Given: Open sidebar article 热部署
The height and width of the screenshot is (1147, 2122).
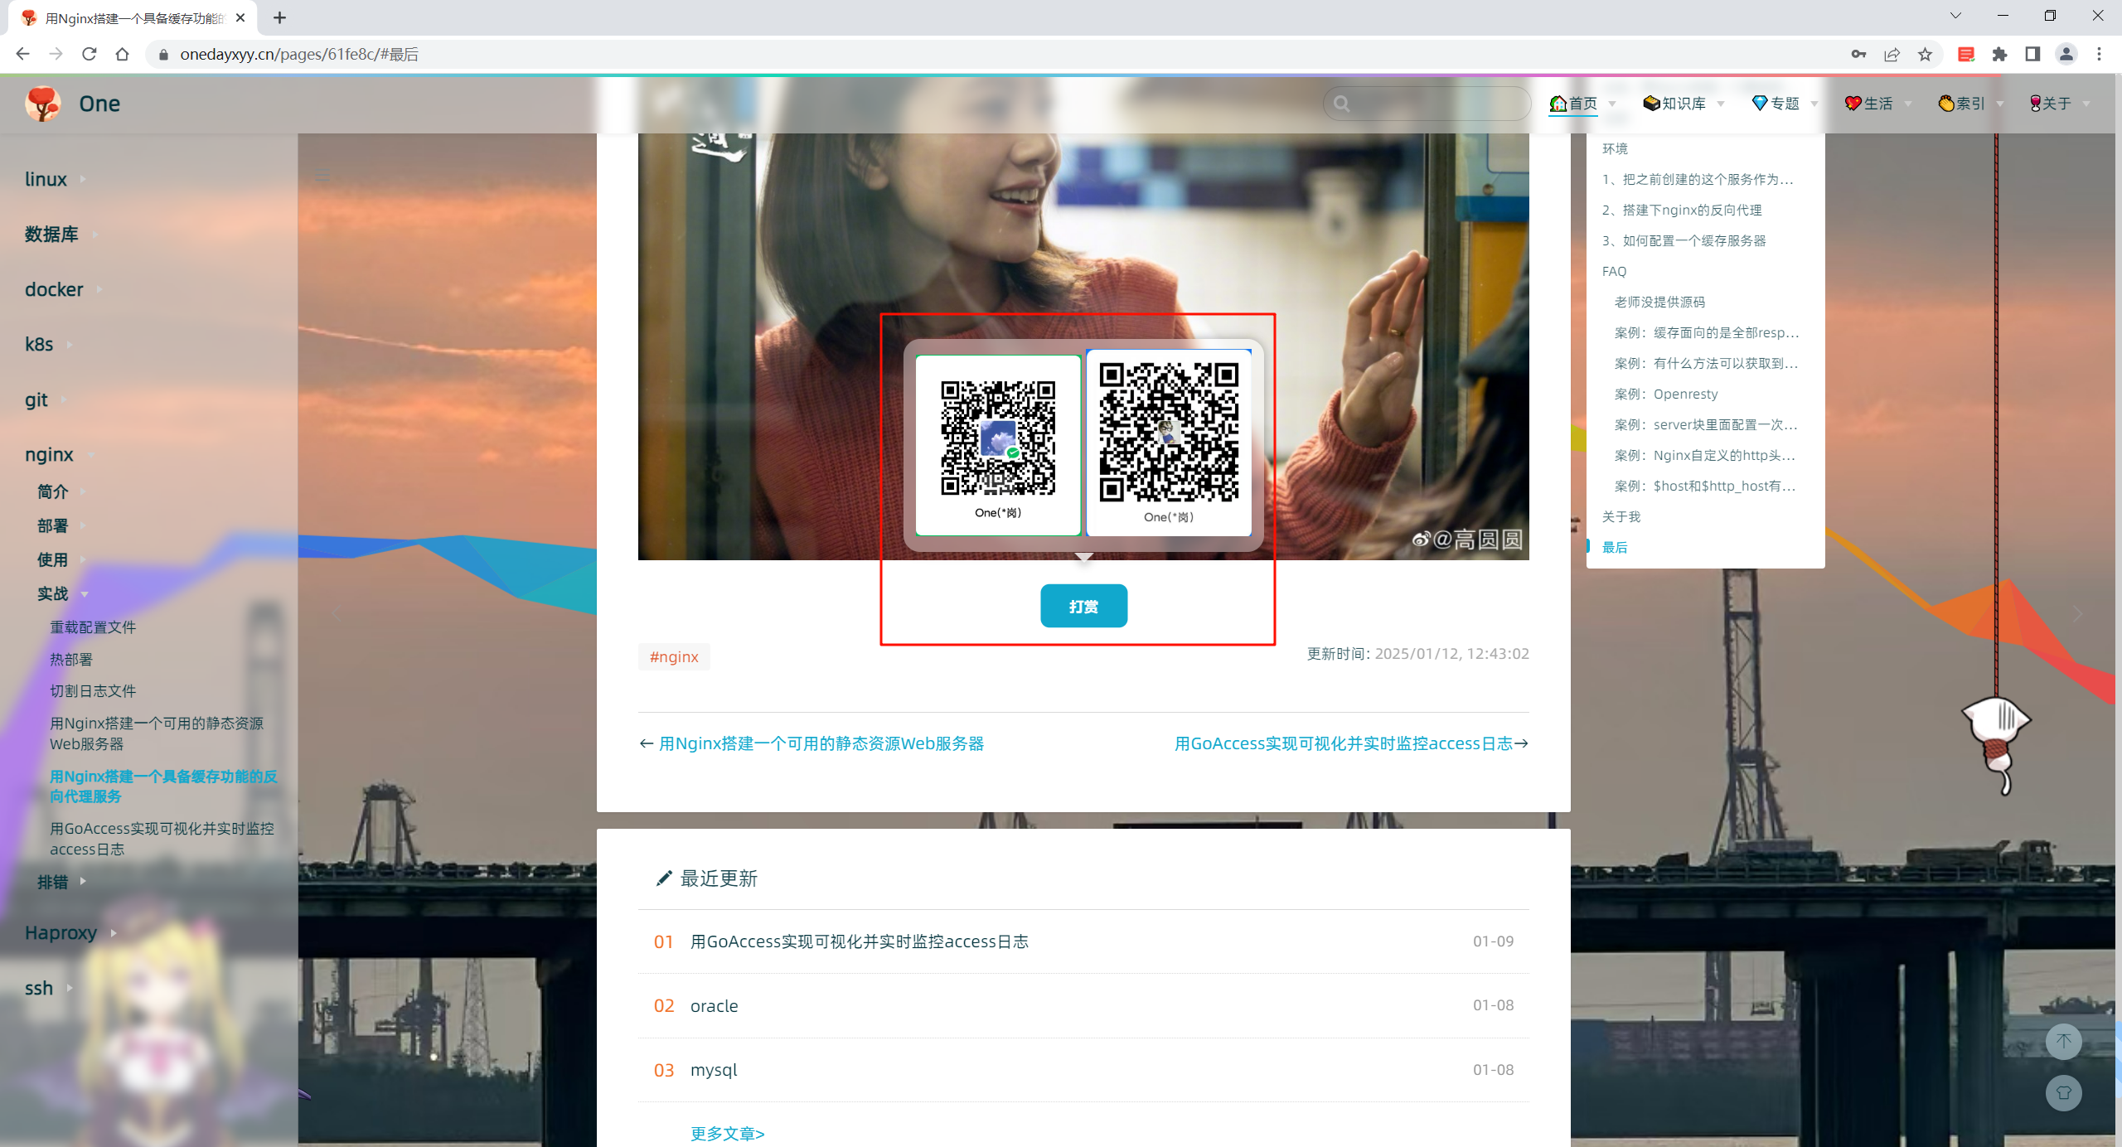Looking at the screenshot, I should coord(71,660).
